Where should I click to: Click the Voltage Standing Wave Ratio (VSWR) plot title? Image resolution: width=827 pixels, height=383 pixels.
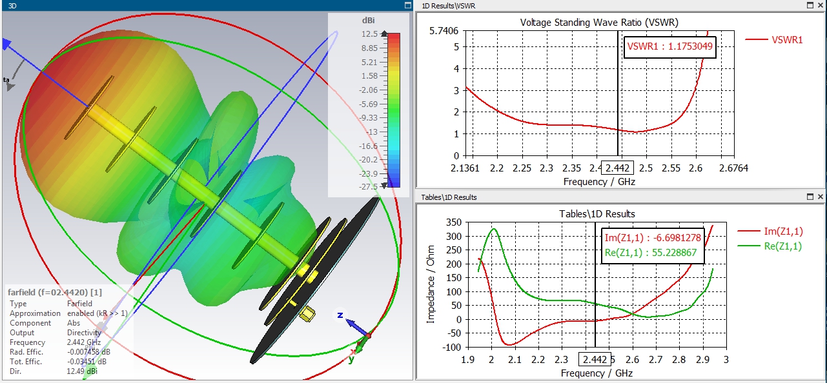599,23
